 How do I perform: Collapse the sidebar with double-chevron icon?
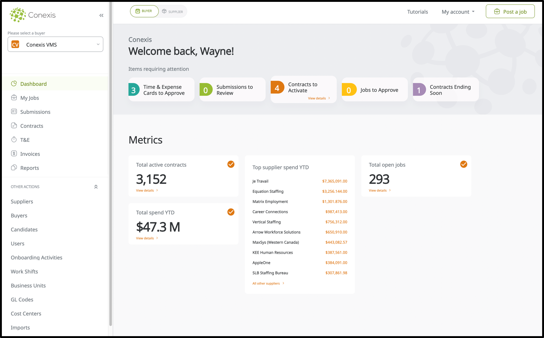click(x=101, y=15)
